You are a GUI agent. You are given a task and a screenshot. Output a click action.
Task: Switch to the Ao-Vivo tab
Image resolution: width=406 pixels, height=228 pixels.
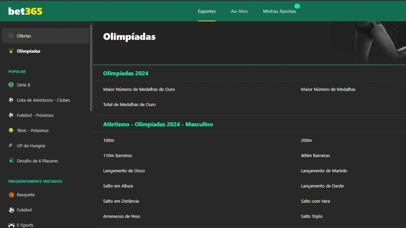pos(239,11)
